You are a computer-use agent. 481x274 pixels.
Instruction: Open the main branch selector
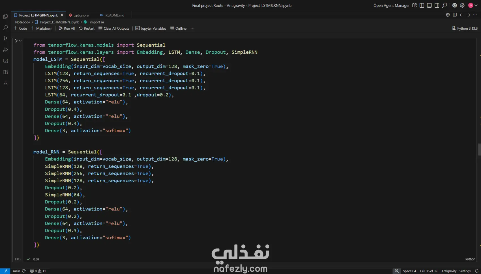tap(16, 271)
